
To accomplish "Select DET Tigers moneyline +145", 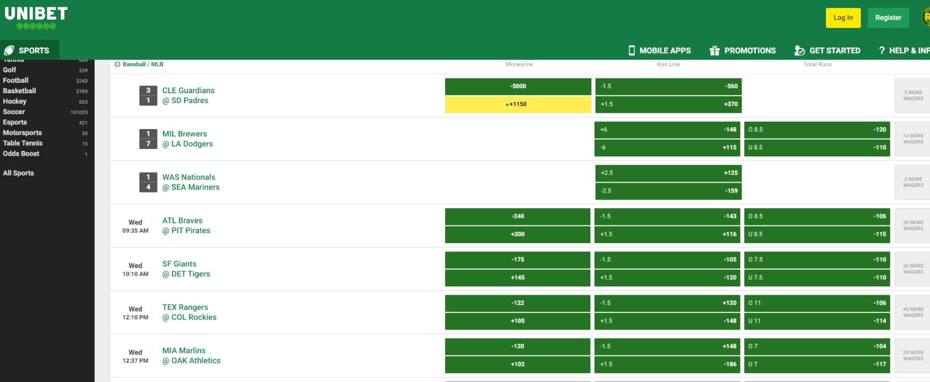I will tap(518, 277).
